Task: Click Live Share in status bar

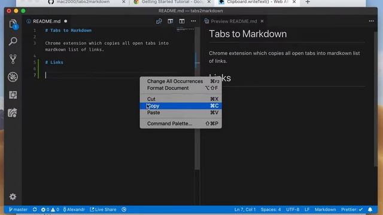Action: 103,210
